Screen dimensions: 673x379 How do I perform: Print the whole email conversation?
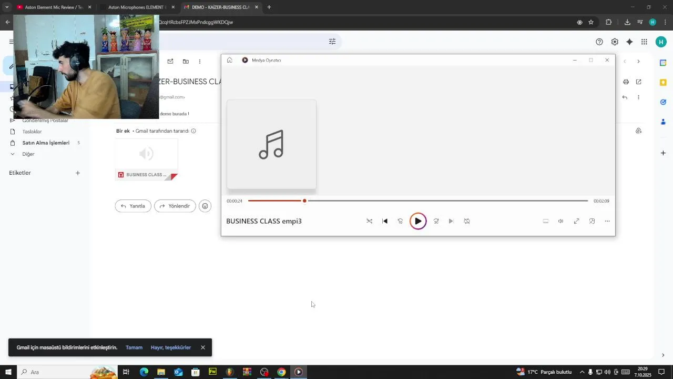pyautogui.click(x=626, y=82)
